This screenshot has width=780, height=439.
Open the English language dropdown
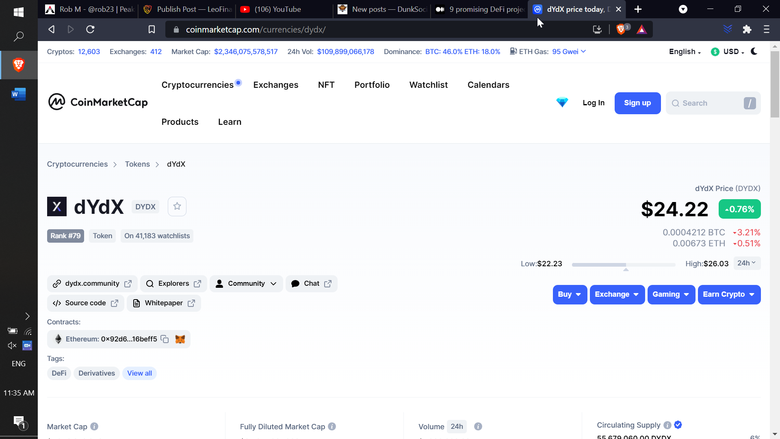point(685,52)
